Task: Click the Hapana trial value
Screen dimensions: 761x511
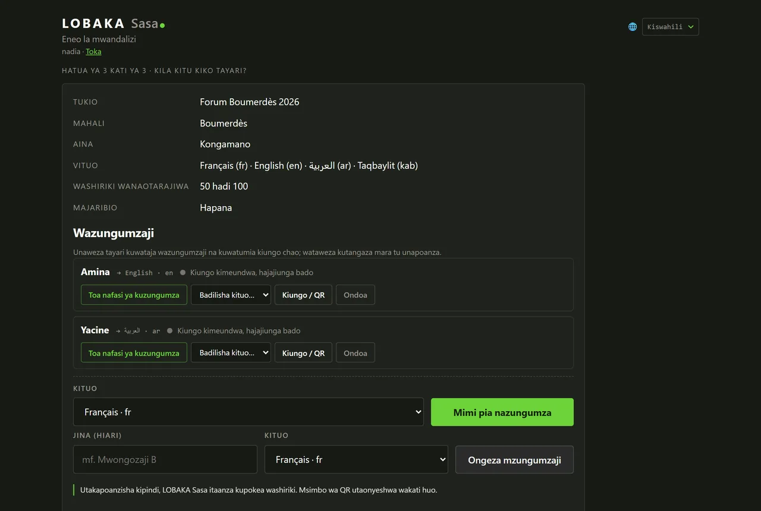Action: 216,208
